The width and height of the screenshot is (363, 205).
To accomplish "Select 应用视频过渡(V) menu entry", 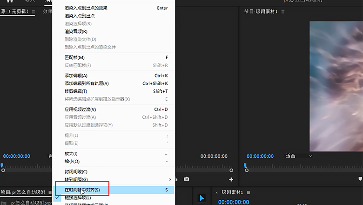I will click(114, 109).
